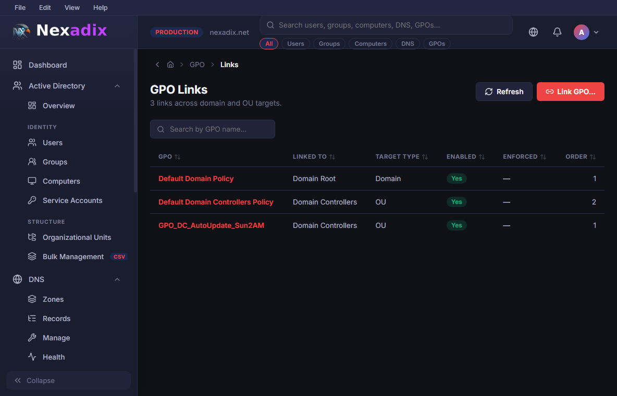Select the DNS search filter
This screenshot has width=617, height=396.
point(408,44)
